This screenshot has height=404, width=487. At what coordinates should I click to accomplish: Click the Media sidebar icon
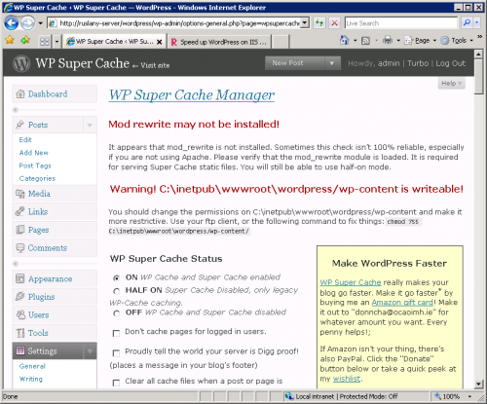click(x=20, y=194)
